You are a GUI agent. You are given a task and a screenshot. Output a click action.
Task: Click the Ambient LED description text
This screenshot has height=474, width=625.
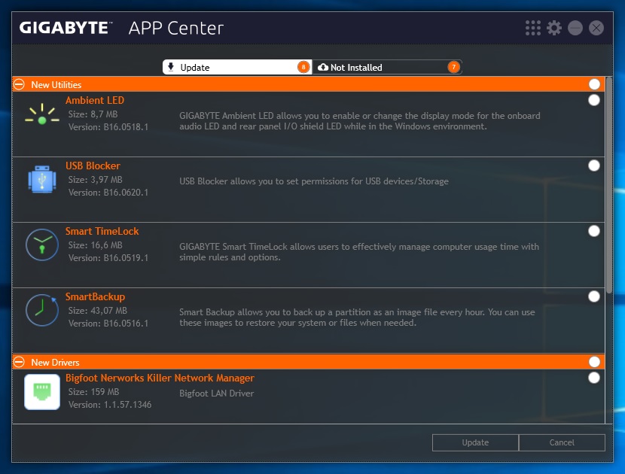pos(359,121)
